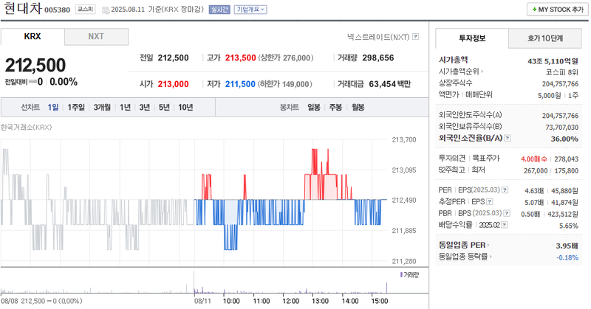591x309 pixels.
Task: Click the 시가총액 value 43조 5,110억원
Action: pos(553,61)
